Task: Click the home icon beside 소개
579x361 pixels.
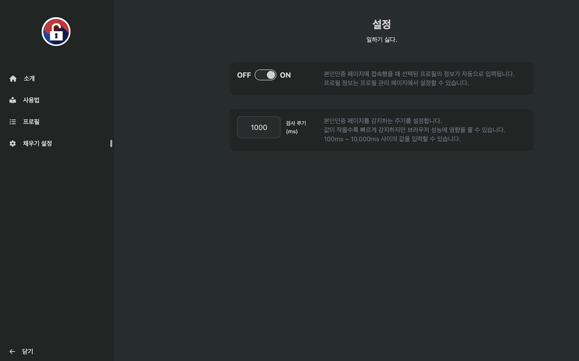Action: coord(13,79)
